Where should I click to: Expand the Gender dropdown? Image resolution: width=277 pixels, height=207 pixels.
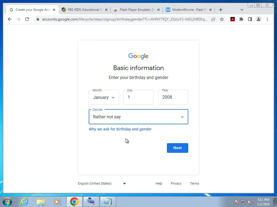point(138,117)
